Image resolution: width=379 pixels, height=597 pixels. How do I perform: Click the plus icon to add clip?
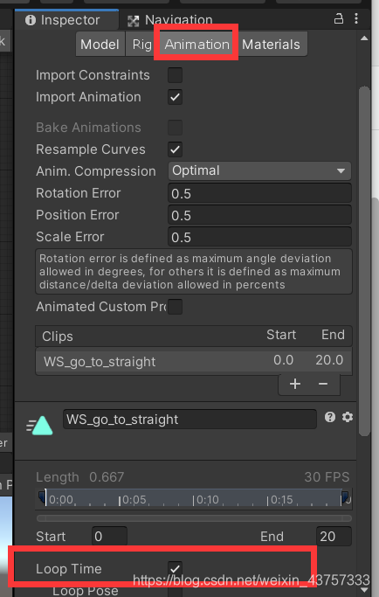(x=295, y=384)
